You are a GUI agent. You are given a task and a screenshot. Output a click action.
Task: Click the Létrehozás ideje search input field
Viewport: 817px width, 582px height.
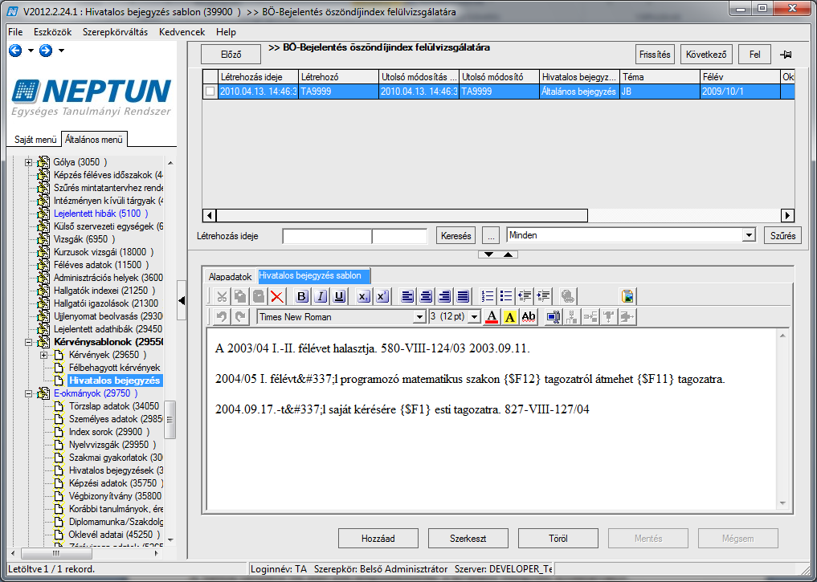tap(327, 236)
